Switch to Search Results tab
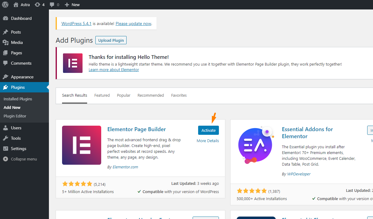373x219 pixels. (75, 95)
